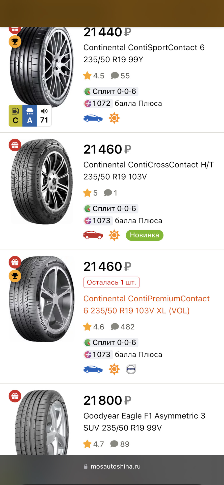The width and height of the screenshot is (224, 485).
Task: Click the Volvo logo icon
Action: click(x=131, y=369)
